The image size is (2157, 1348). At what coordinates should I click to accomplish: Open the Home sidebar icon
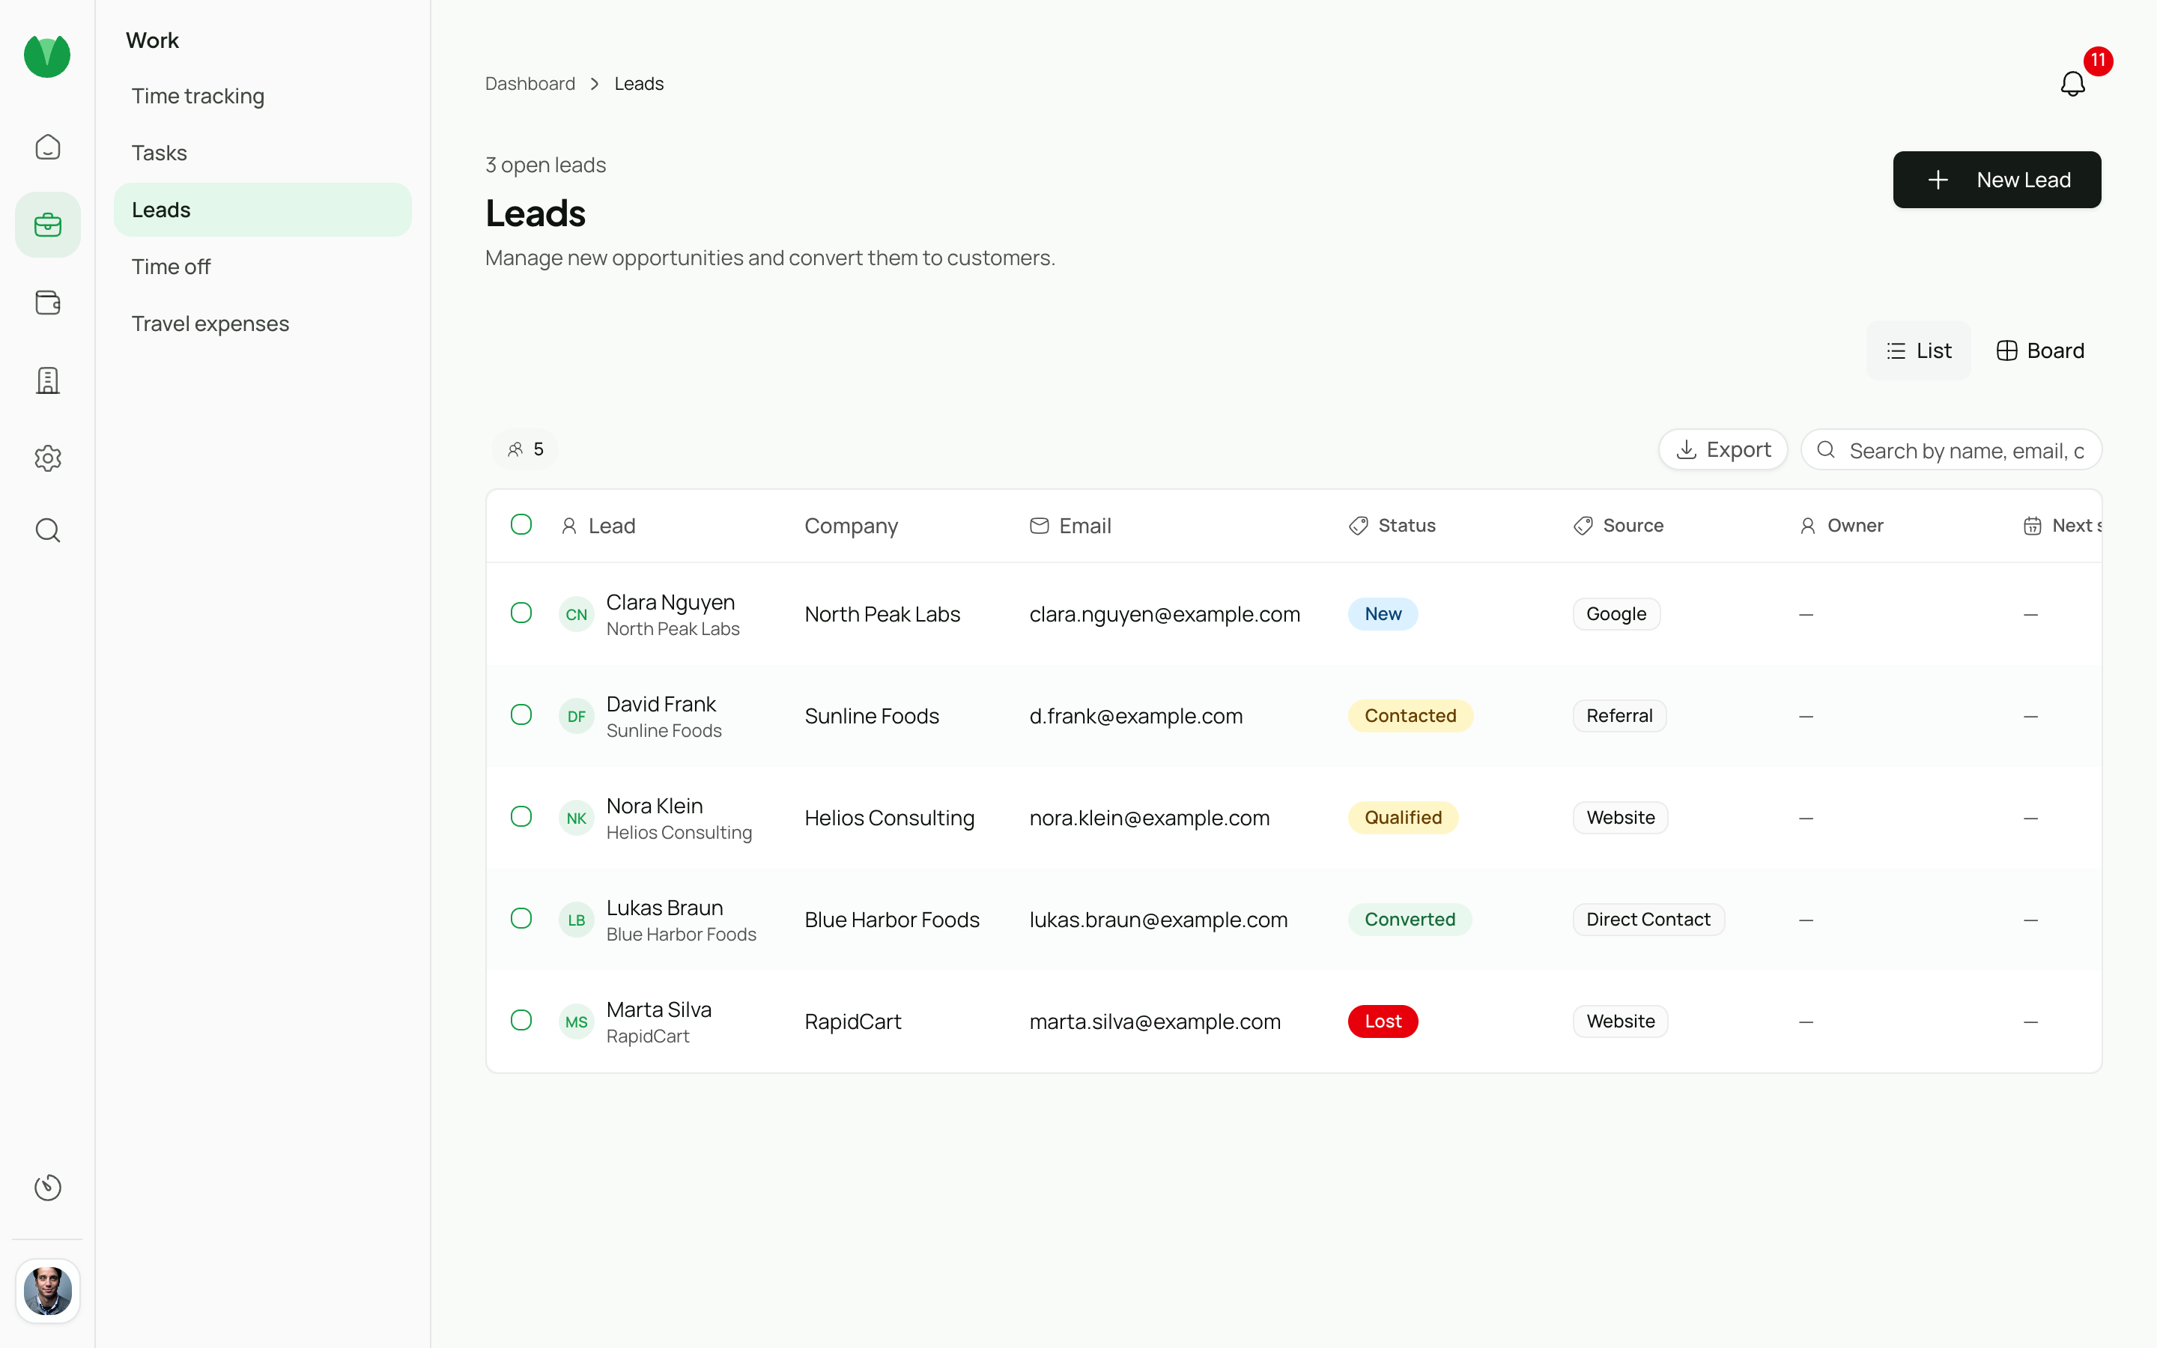(47, 147)
